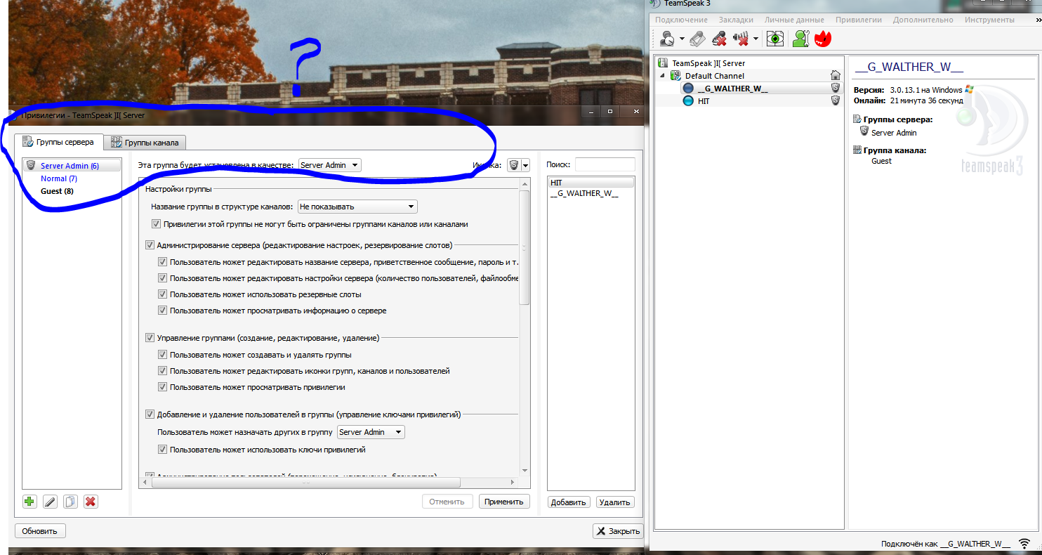Switch to the Группы сервера tab
The width and height of the screenshot is (1042, 555).
[x=59, y=142]
